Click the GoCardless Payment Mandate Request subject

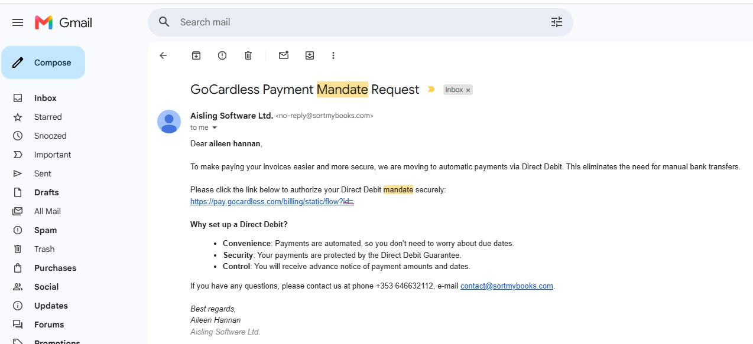(x=304, y=90)
